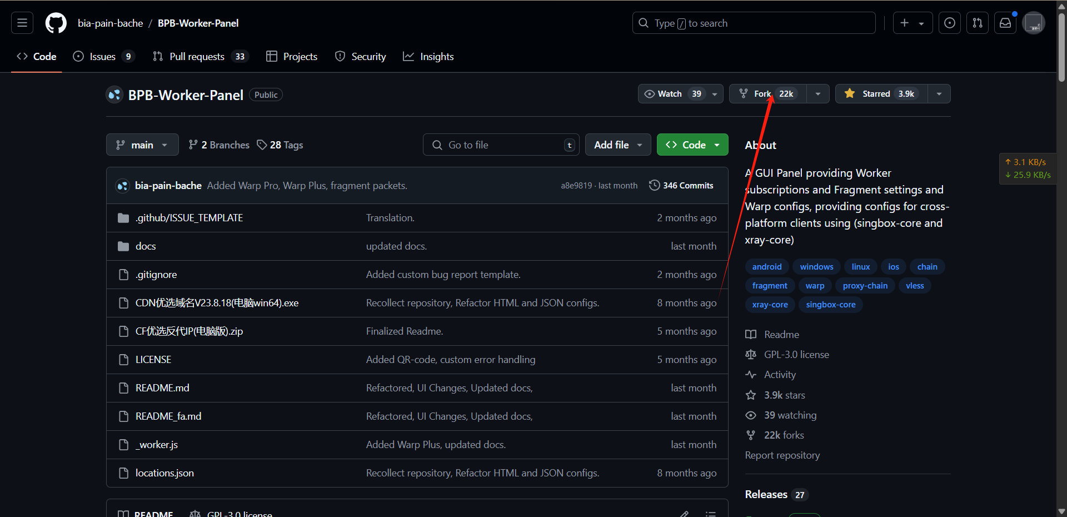View the 39 watching link
Screen dimensions: 1067x517
pyautogui.click(x=781, y=415)
